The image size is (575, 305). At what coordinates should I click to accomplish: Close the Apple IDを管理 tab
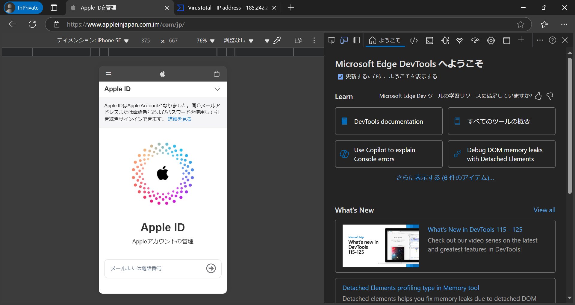point(167,8)
